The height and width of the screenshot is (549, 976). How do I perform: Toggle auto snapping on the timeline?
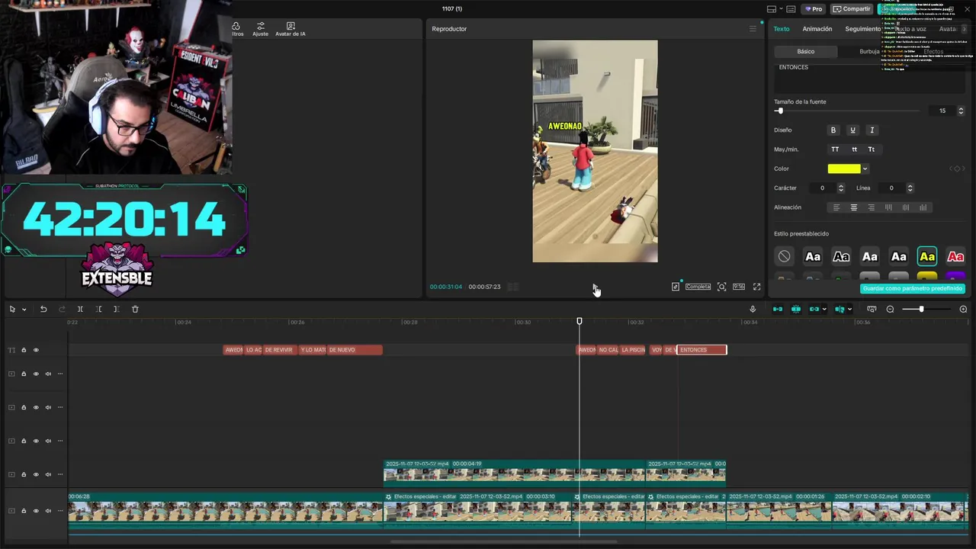[x=796, y=309]
